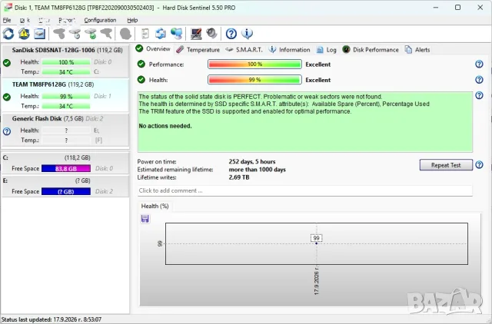Click the 'Click to add comment' field
Viewport: 492px width, 324px height.
click(304, 190)
